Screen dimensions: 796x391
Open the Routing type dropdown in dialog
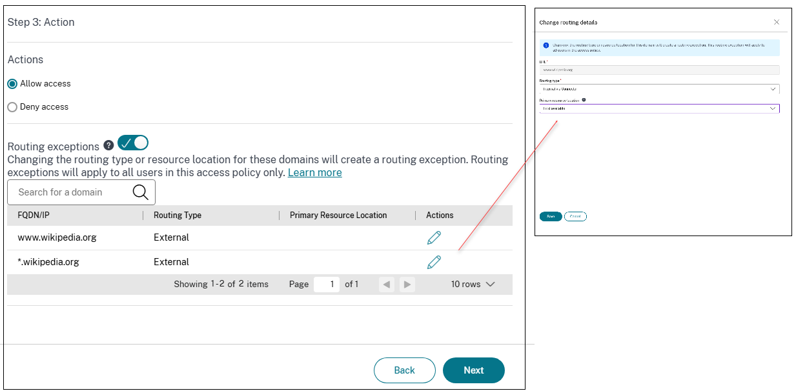click(659, 88)
